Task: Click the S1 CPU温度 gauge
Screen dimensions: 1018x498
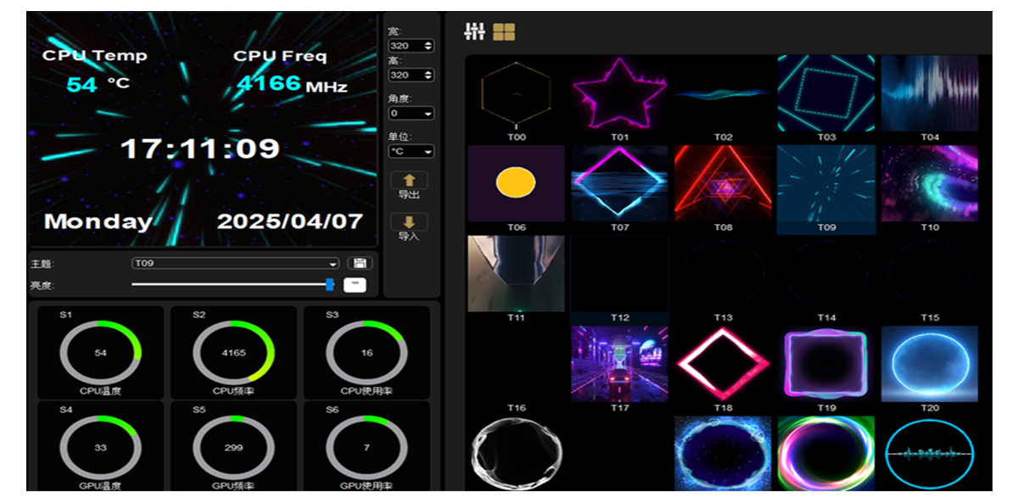Action: pos(100,353)
